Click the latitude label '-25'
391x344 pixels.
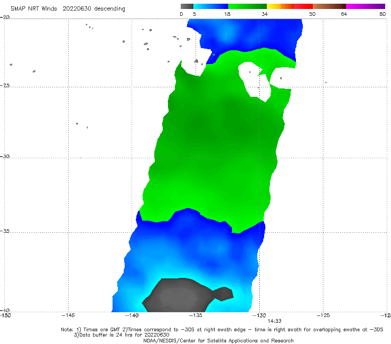point(5,85)
